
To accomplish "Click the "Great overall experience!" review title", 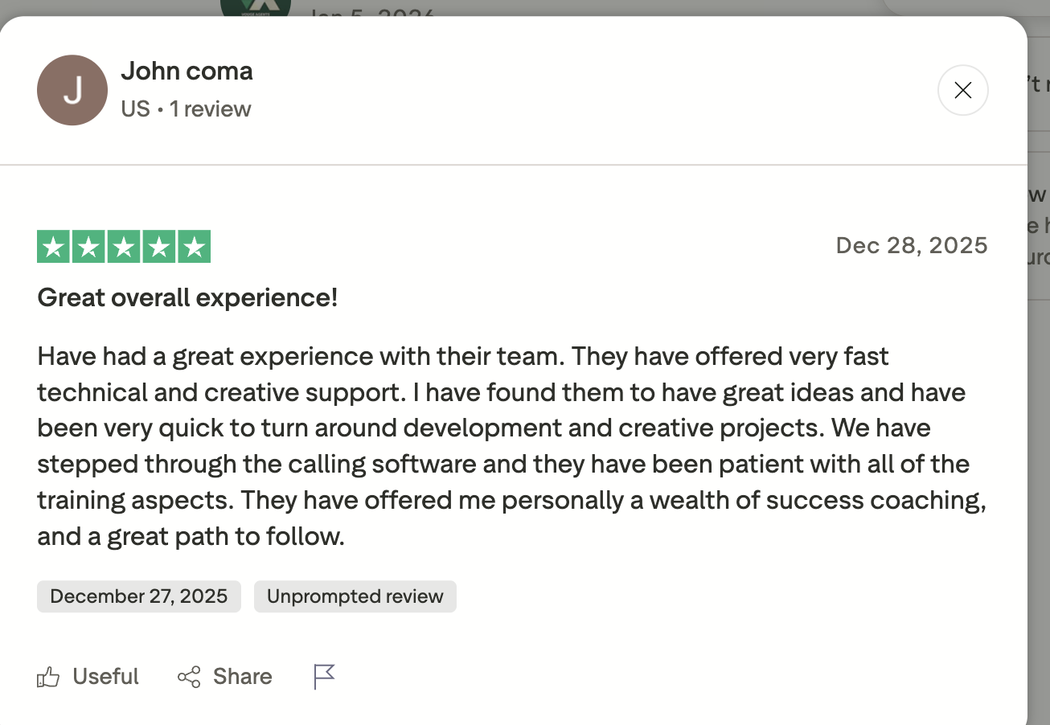I will click(187, 298).
